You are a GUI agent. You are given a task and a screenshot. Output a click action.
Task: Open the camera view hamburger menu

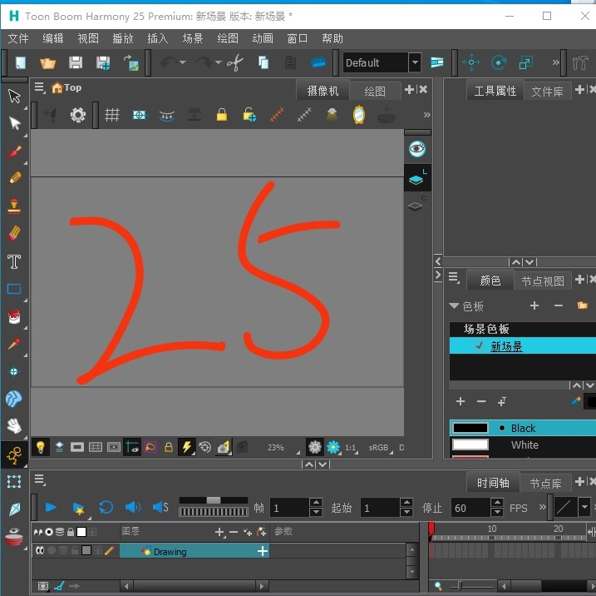40,88
